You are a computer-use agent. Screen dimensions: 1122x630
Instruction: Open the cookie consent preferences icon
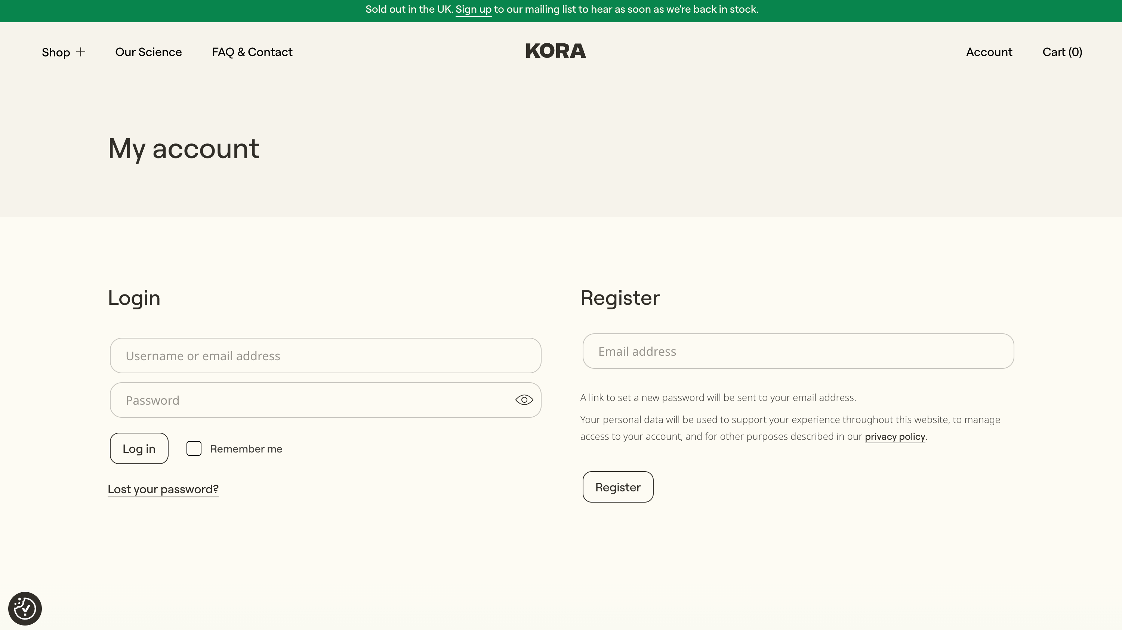(25, 608)
